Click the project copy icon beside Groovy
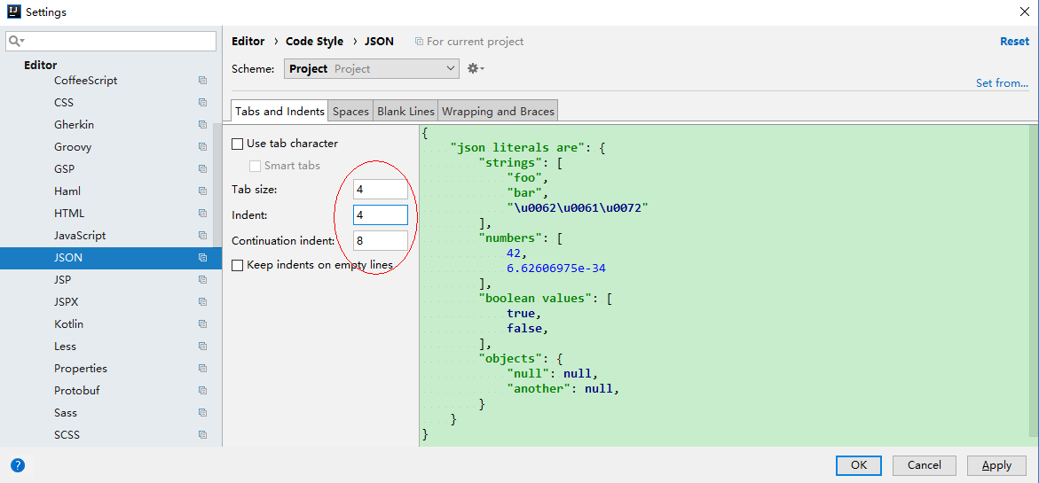The height and width of the screenshot is (483, 1039). 203,147
